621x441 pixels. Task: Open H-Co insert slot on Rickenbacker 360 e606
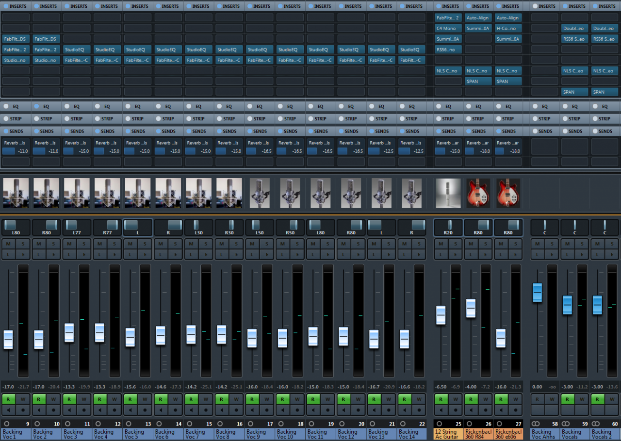click(x=508, y=28)
